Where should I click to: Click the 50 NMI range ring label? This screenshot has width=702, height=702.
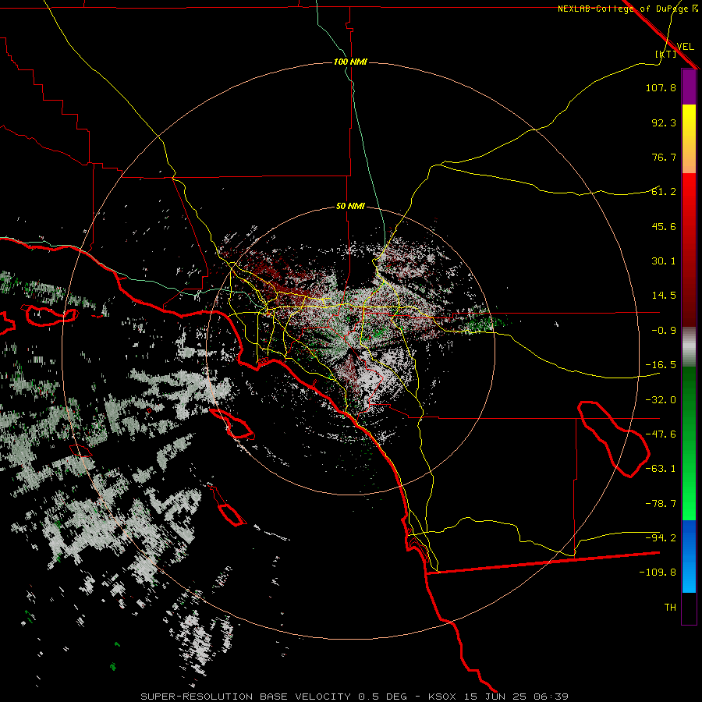[x=350, y=207]
